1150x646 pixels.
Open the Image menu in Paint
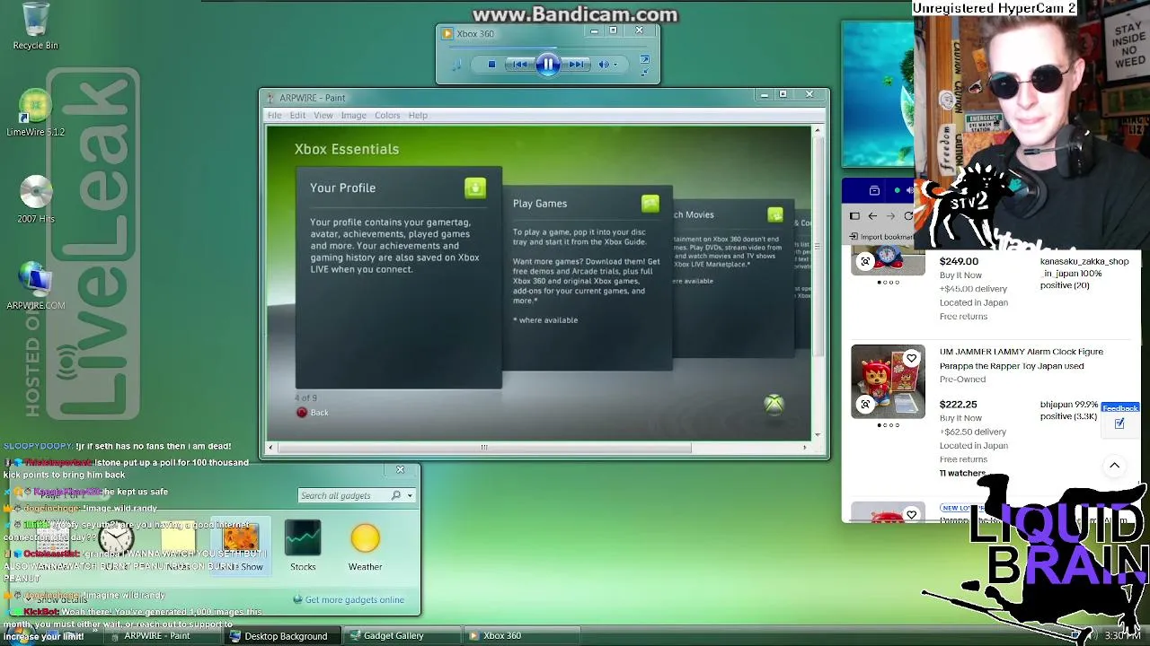coord(353,115)
